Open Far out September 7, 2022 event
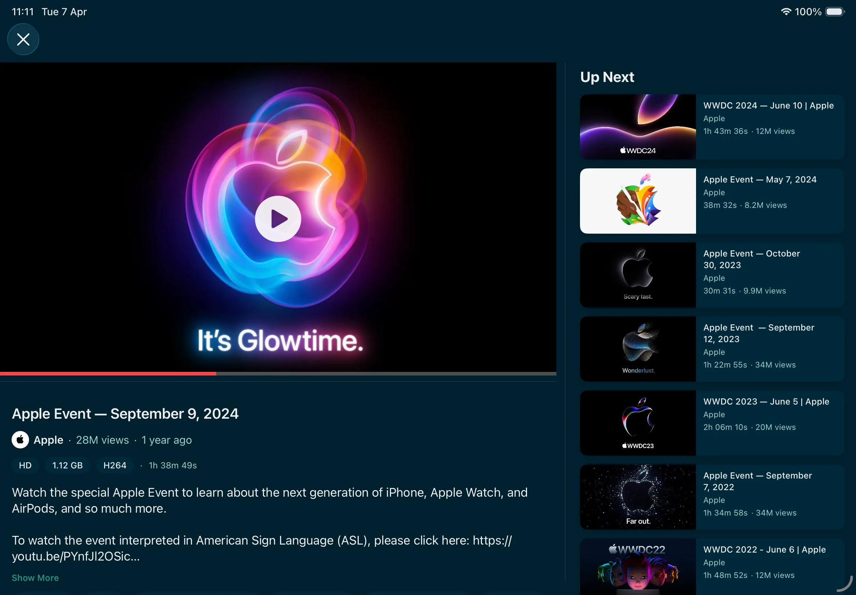 coord(638,497)
